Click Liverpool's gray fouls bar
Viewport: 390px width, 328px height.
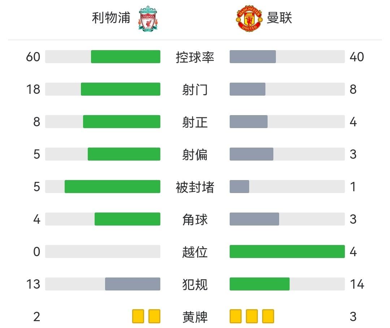pyautogui.click(x=133, y=284)
